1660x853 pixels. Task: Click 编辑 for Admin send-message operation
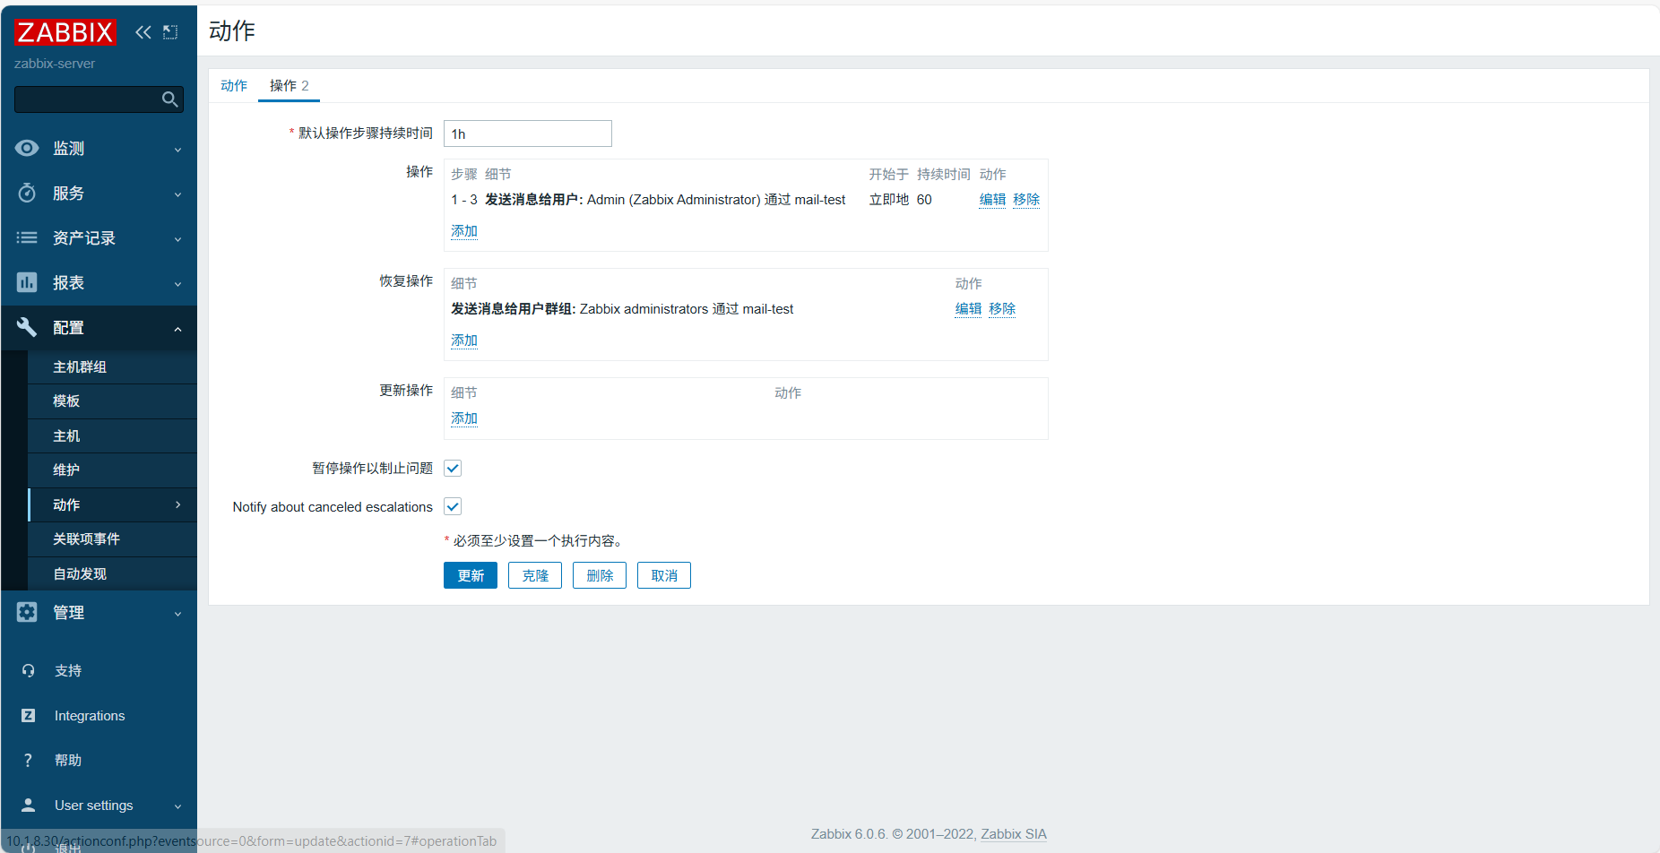pos(992,200)
